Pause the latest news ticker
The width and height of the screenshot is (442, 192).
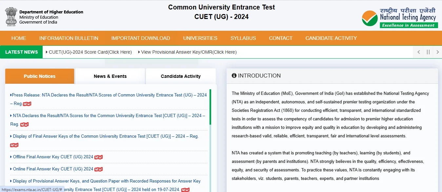tap(428, 52)
